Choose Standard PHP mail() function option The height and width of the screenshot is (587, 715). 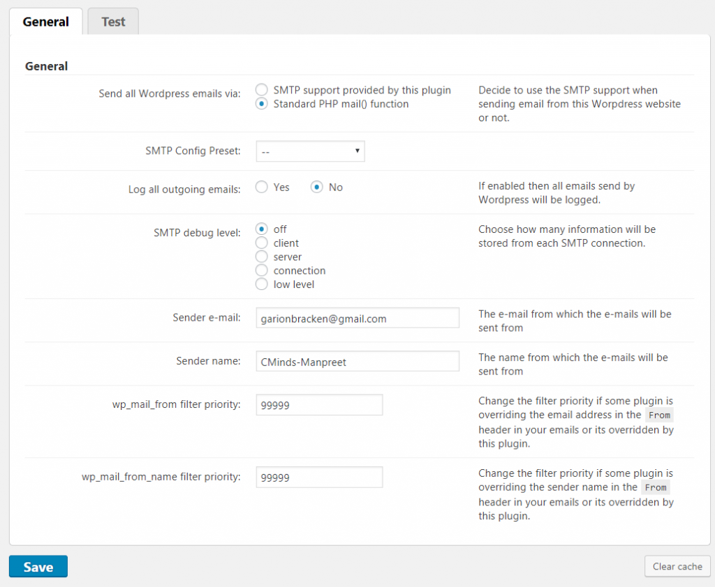point(262,104)
